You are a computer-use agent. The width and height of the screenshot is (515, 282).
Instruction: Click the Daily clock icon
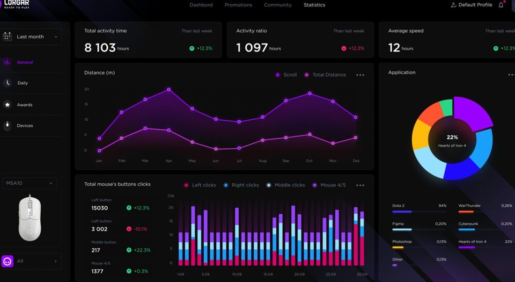(7, 83)
